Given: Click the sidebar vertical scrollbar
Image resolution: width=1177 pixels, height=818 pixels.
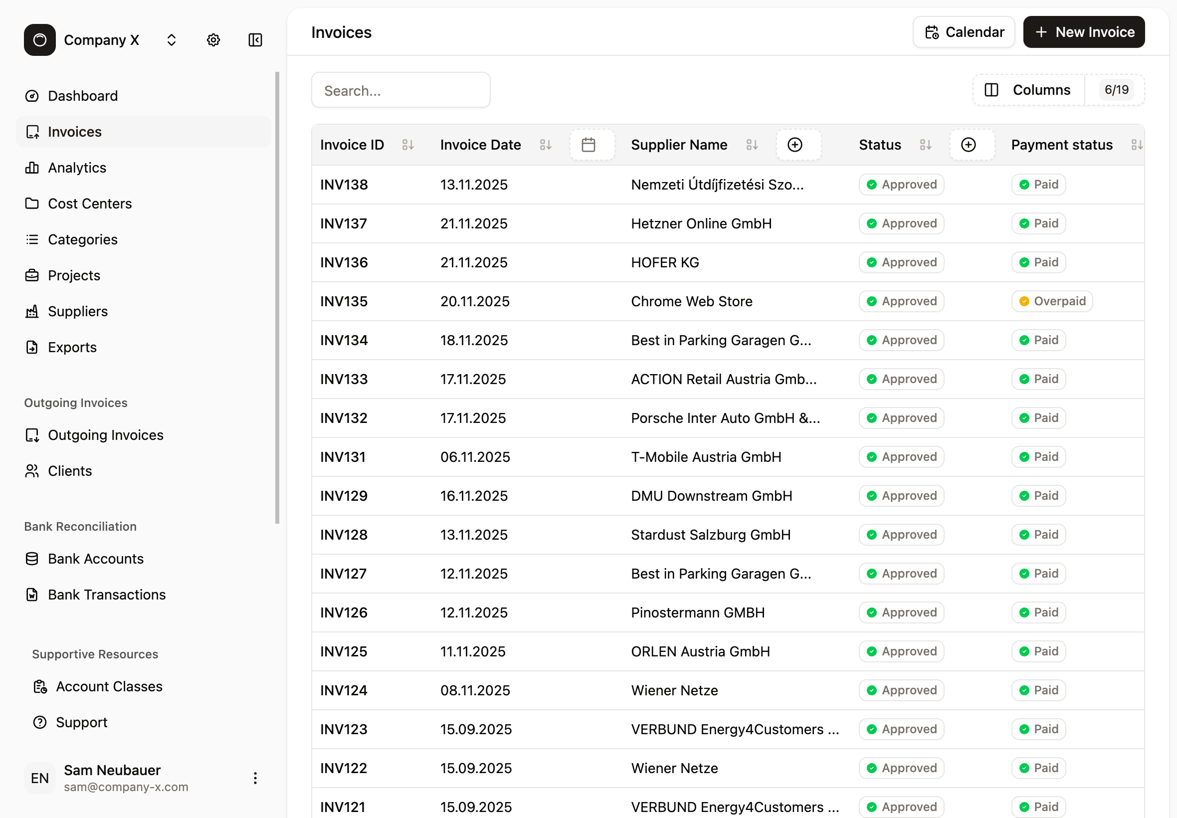Looking at the screenshot, I should [277, 297].
